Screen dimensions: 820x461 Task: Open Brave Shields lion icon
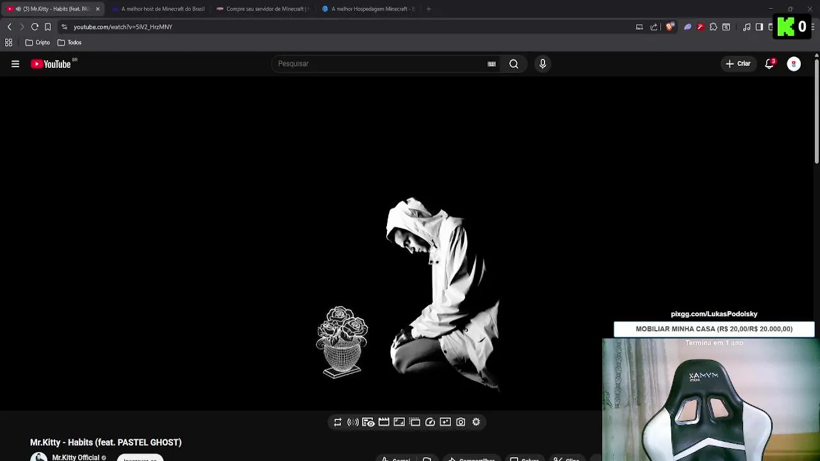pos(670,27)
